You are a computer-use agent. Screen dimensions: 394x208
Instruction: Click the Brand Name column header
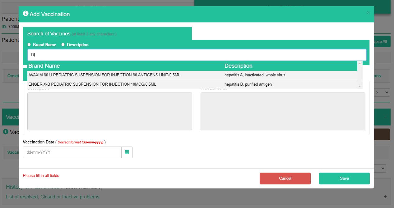(x=44, y=66)
